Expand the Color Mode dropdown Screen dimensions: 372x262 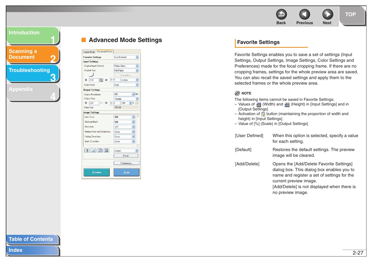click(126, 85)
